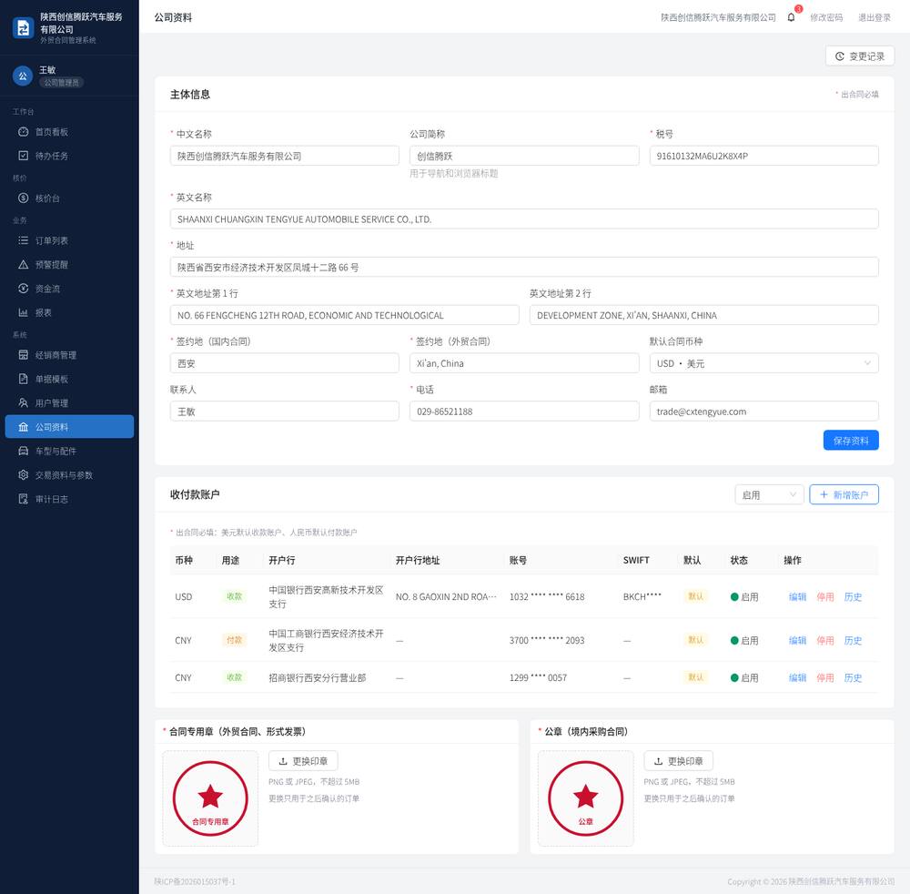Click the 待办任务 checkbox icon in sidebar

point(24,156)
